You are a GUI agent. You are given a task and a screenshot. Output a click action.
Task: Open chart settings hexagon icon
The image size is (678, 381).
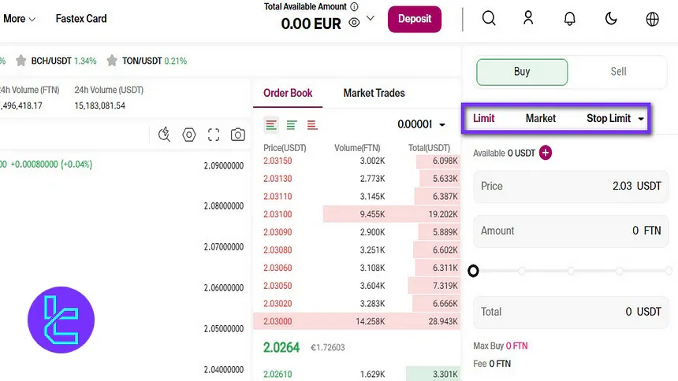pos(189,135)
